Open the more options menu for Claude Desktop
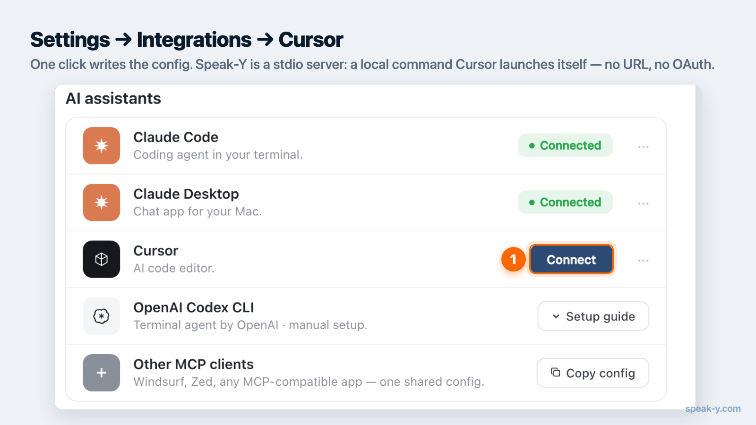Viewport: 756px width, 425px height. tap(643, 204)
